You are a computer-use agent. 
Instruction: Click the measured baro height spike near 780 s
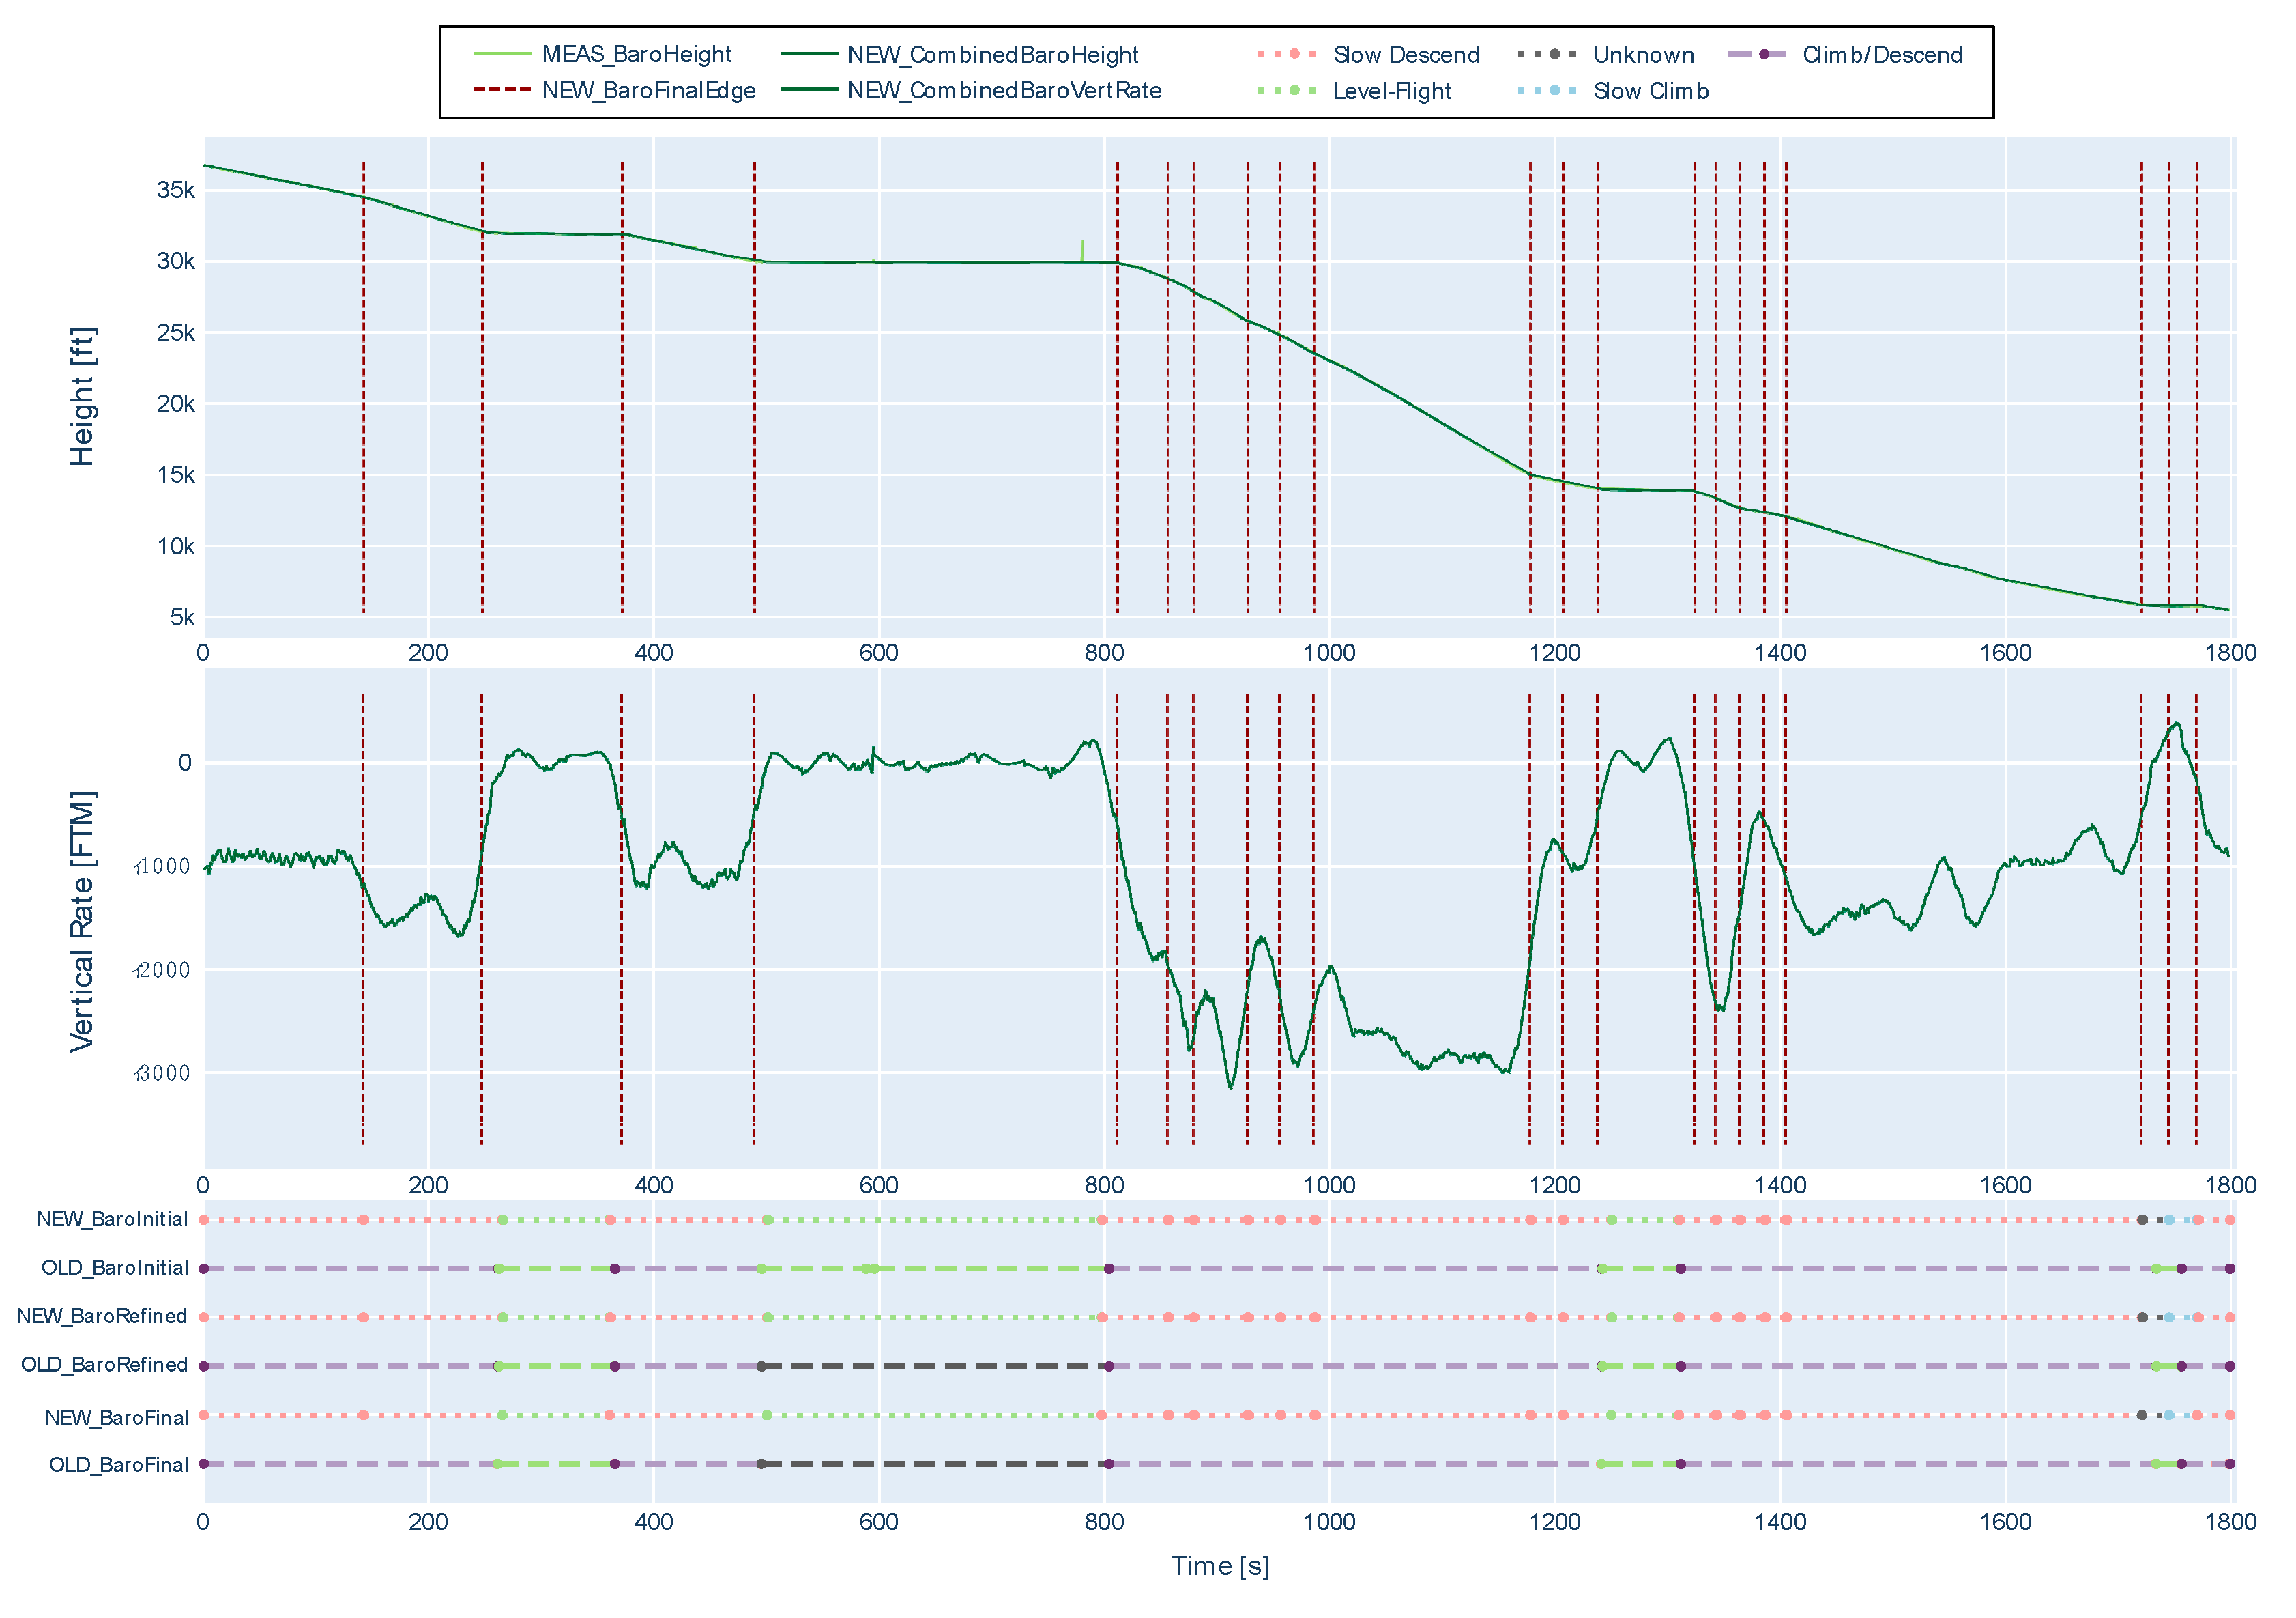[x=1082, y=250]
